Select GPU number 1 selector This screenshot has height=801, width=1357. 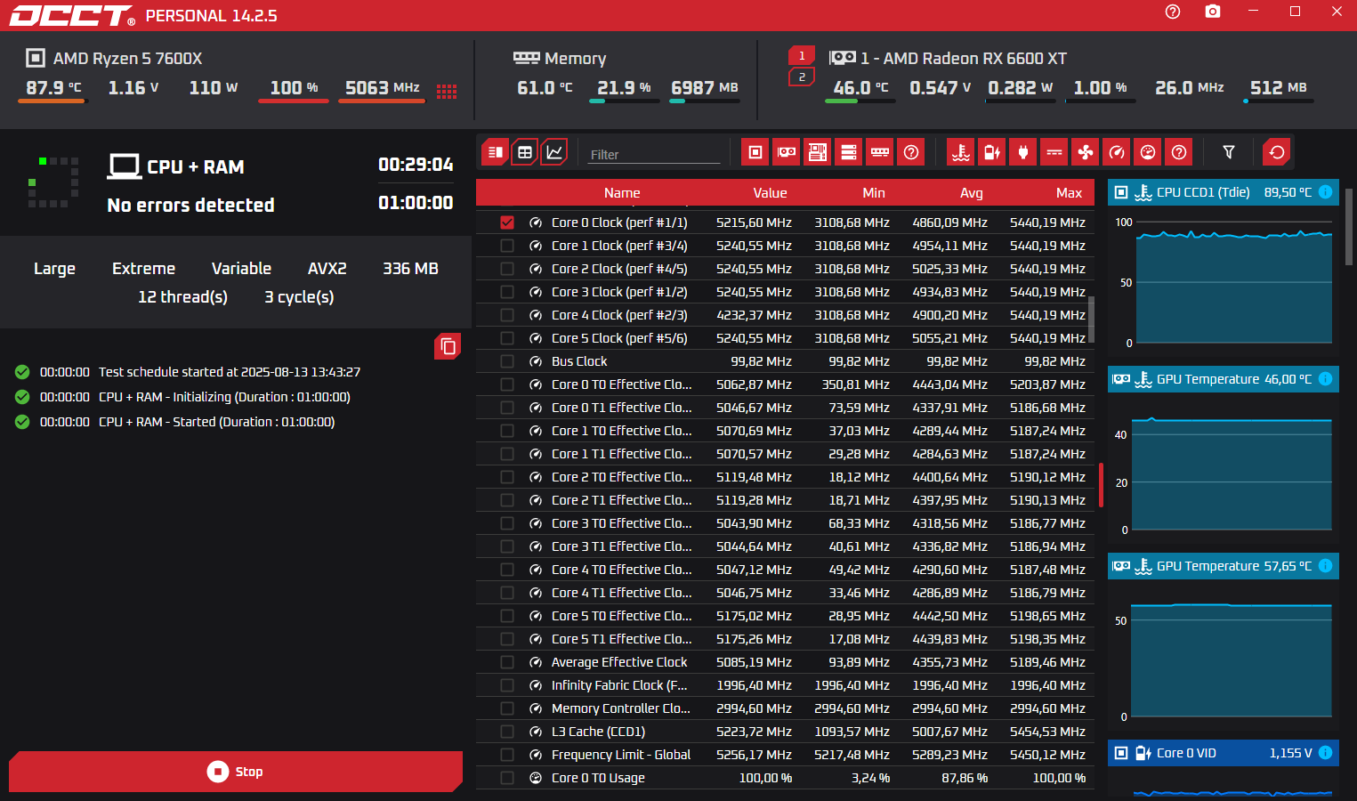coord(802,55)
